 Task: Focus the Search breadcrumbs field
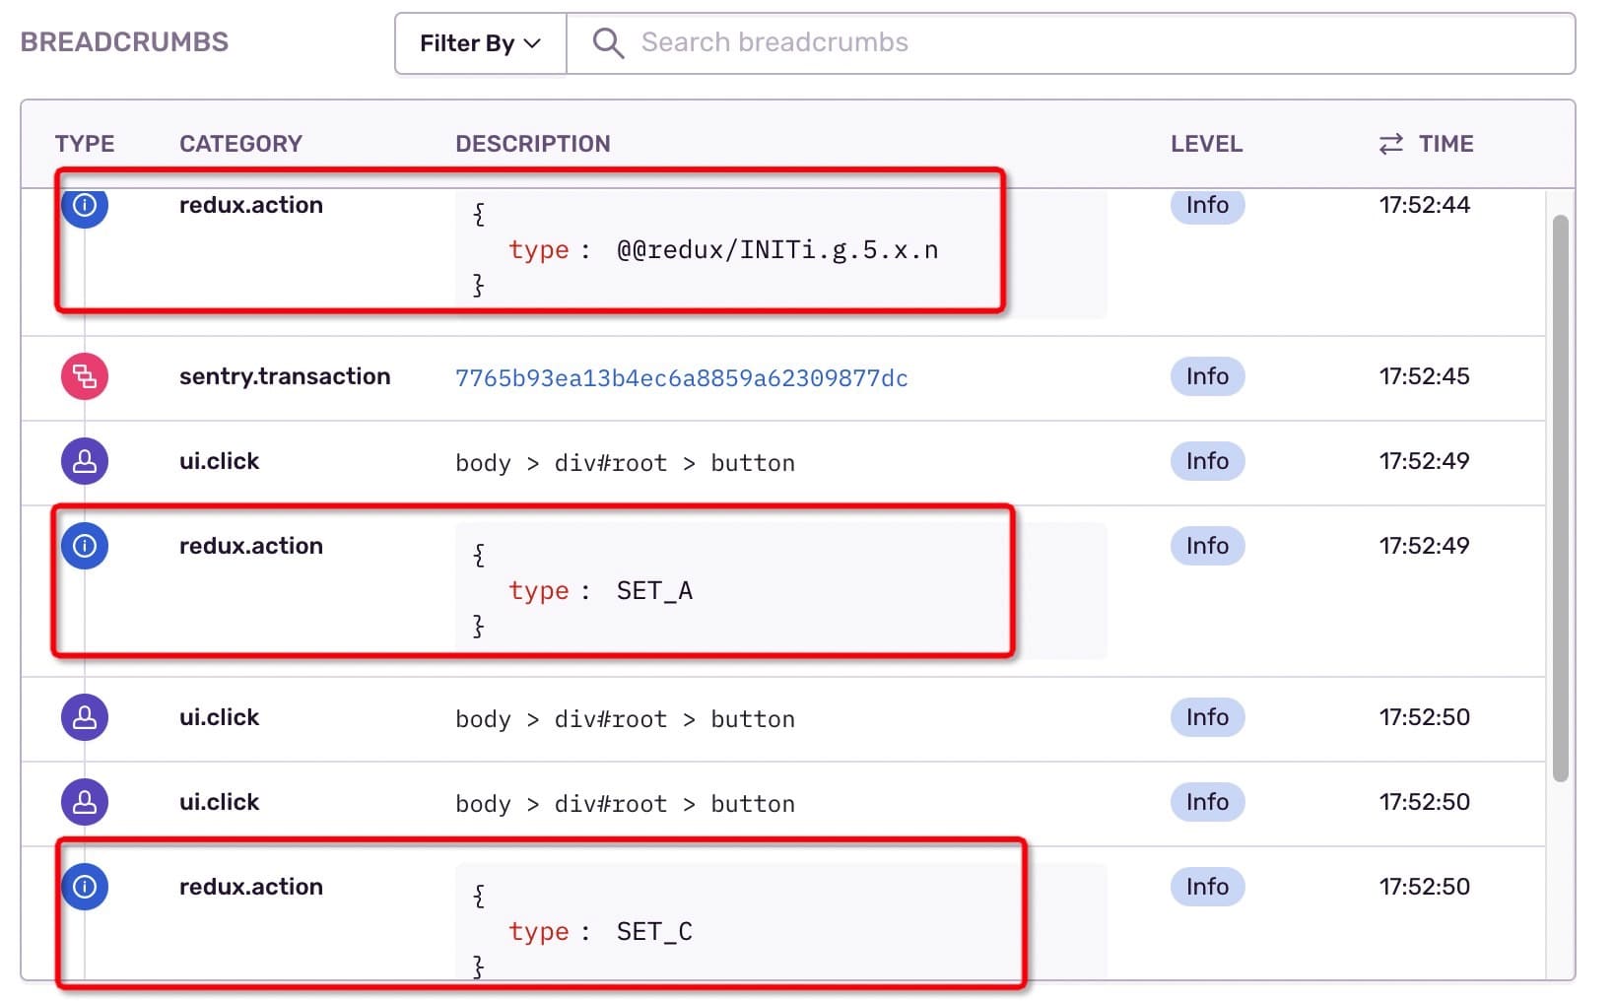[1084, 43]
